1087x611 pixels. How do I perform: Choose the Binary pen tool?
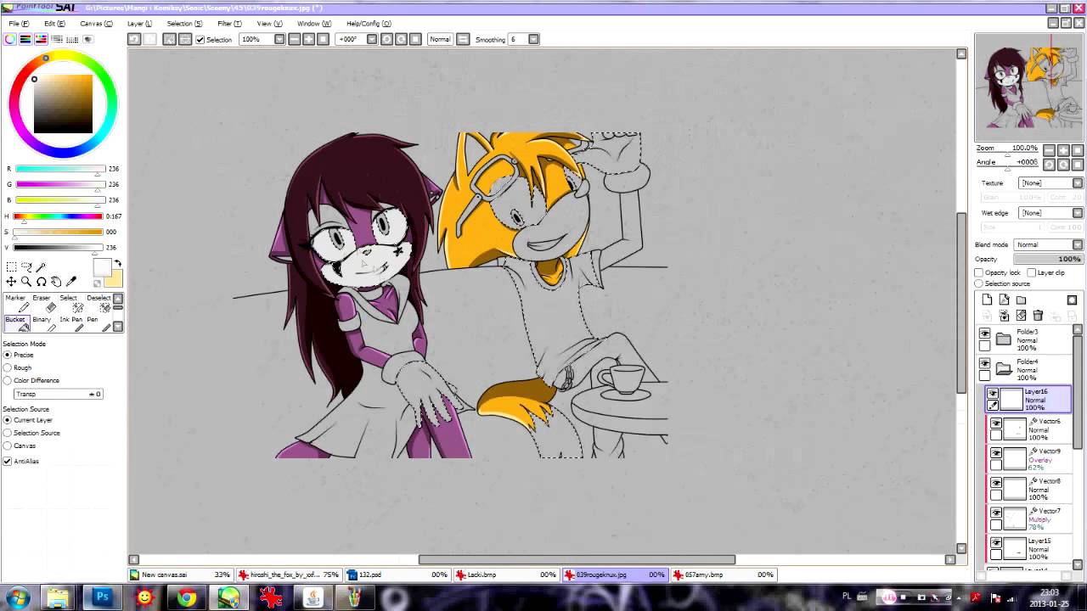point(42,323)
